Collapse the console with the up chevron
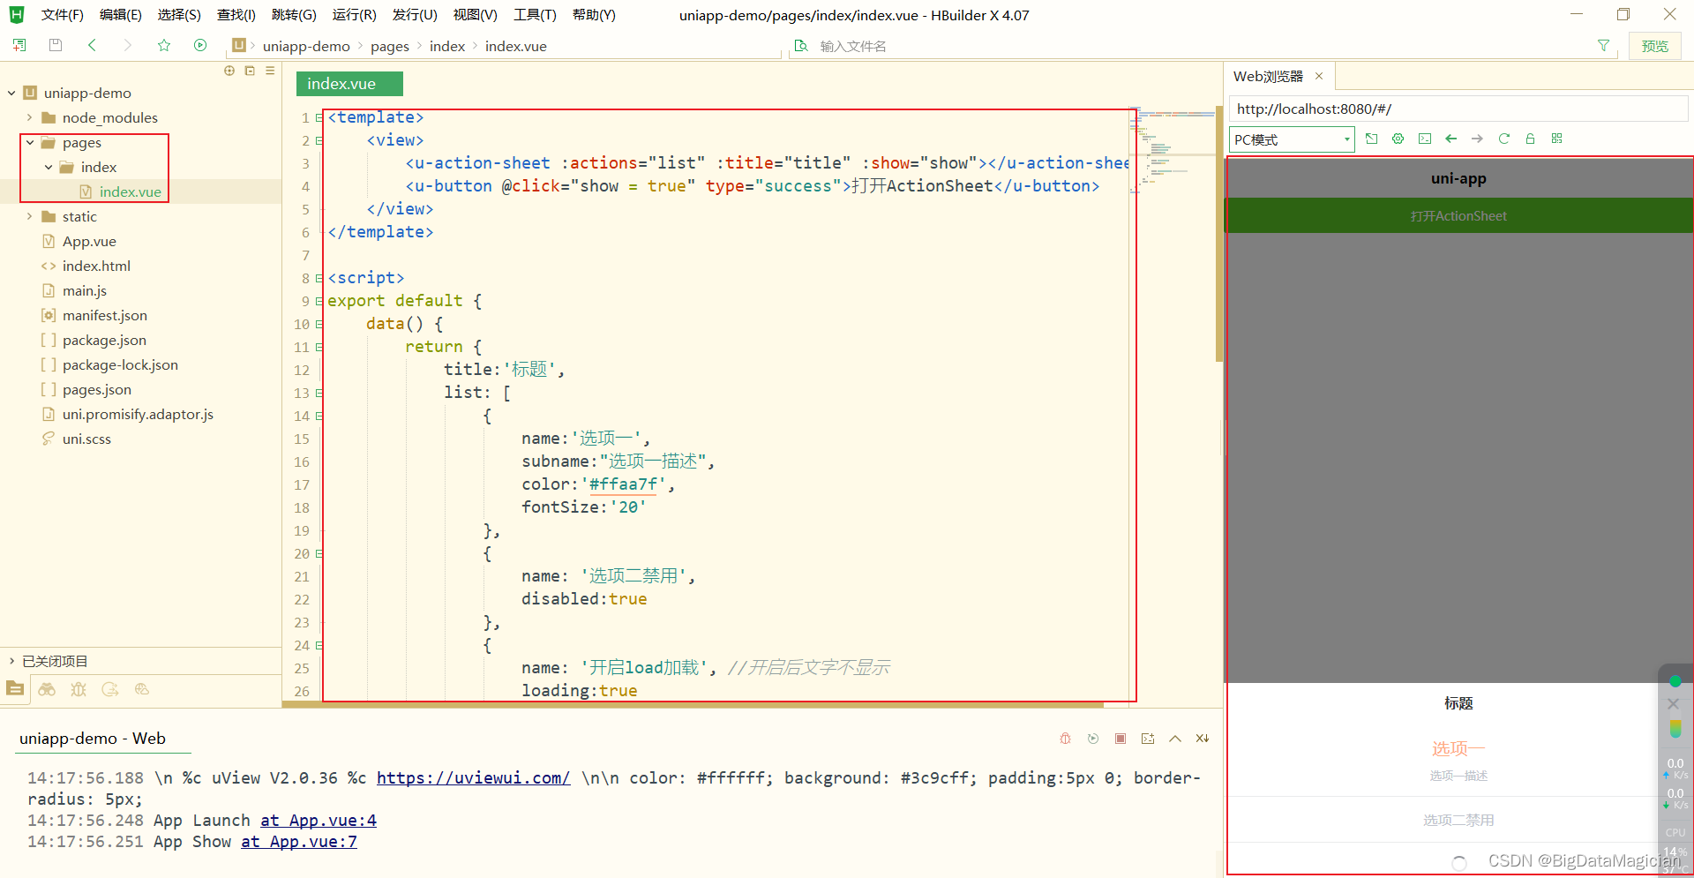 pyautogui.click(x=1175, y=739)
